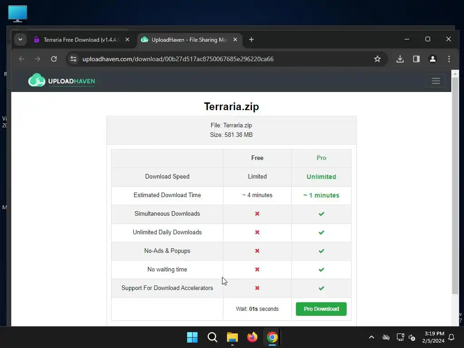The image size is (464, 348).
Task: Open Windows taskbar search
Action: [212, 337]
